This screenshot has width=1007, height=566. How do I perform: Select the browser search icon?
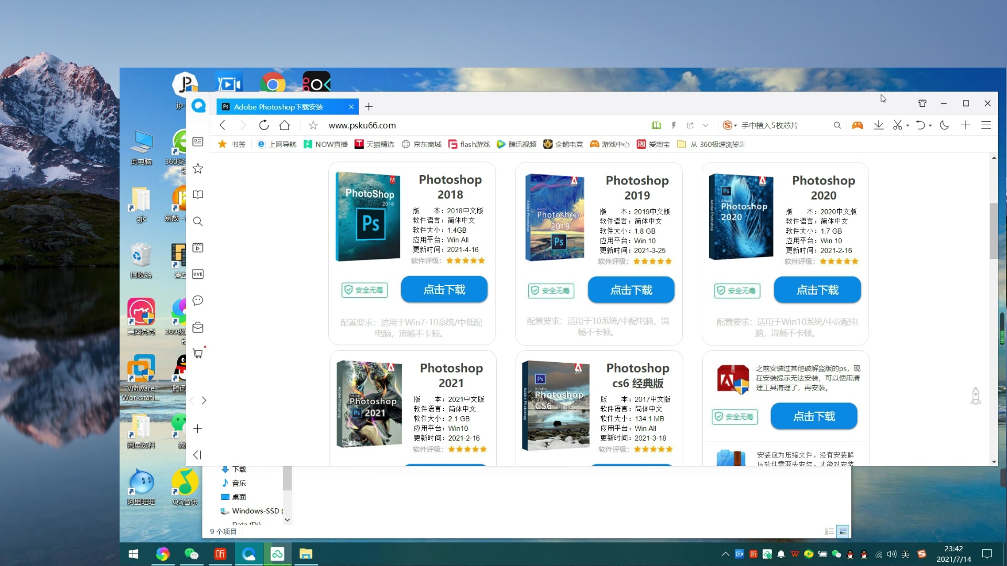[x=837, y=125]
